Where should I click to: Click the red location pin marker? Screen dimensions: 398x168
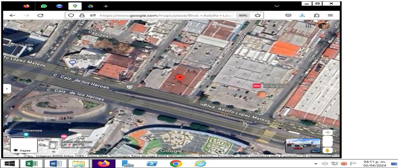[x=180, y=78]
